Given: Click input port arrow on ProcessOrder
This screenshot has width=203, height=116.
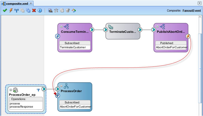Looking at the screenshot, I should click(57, 89).
